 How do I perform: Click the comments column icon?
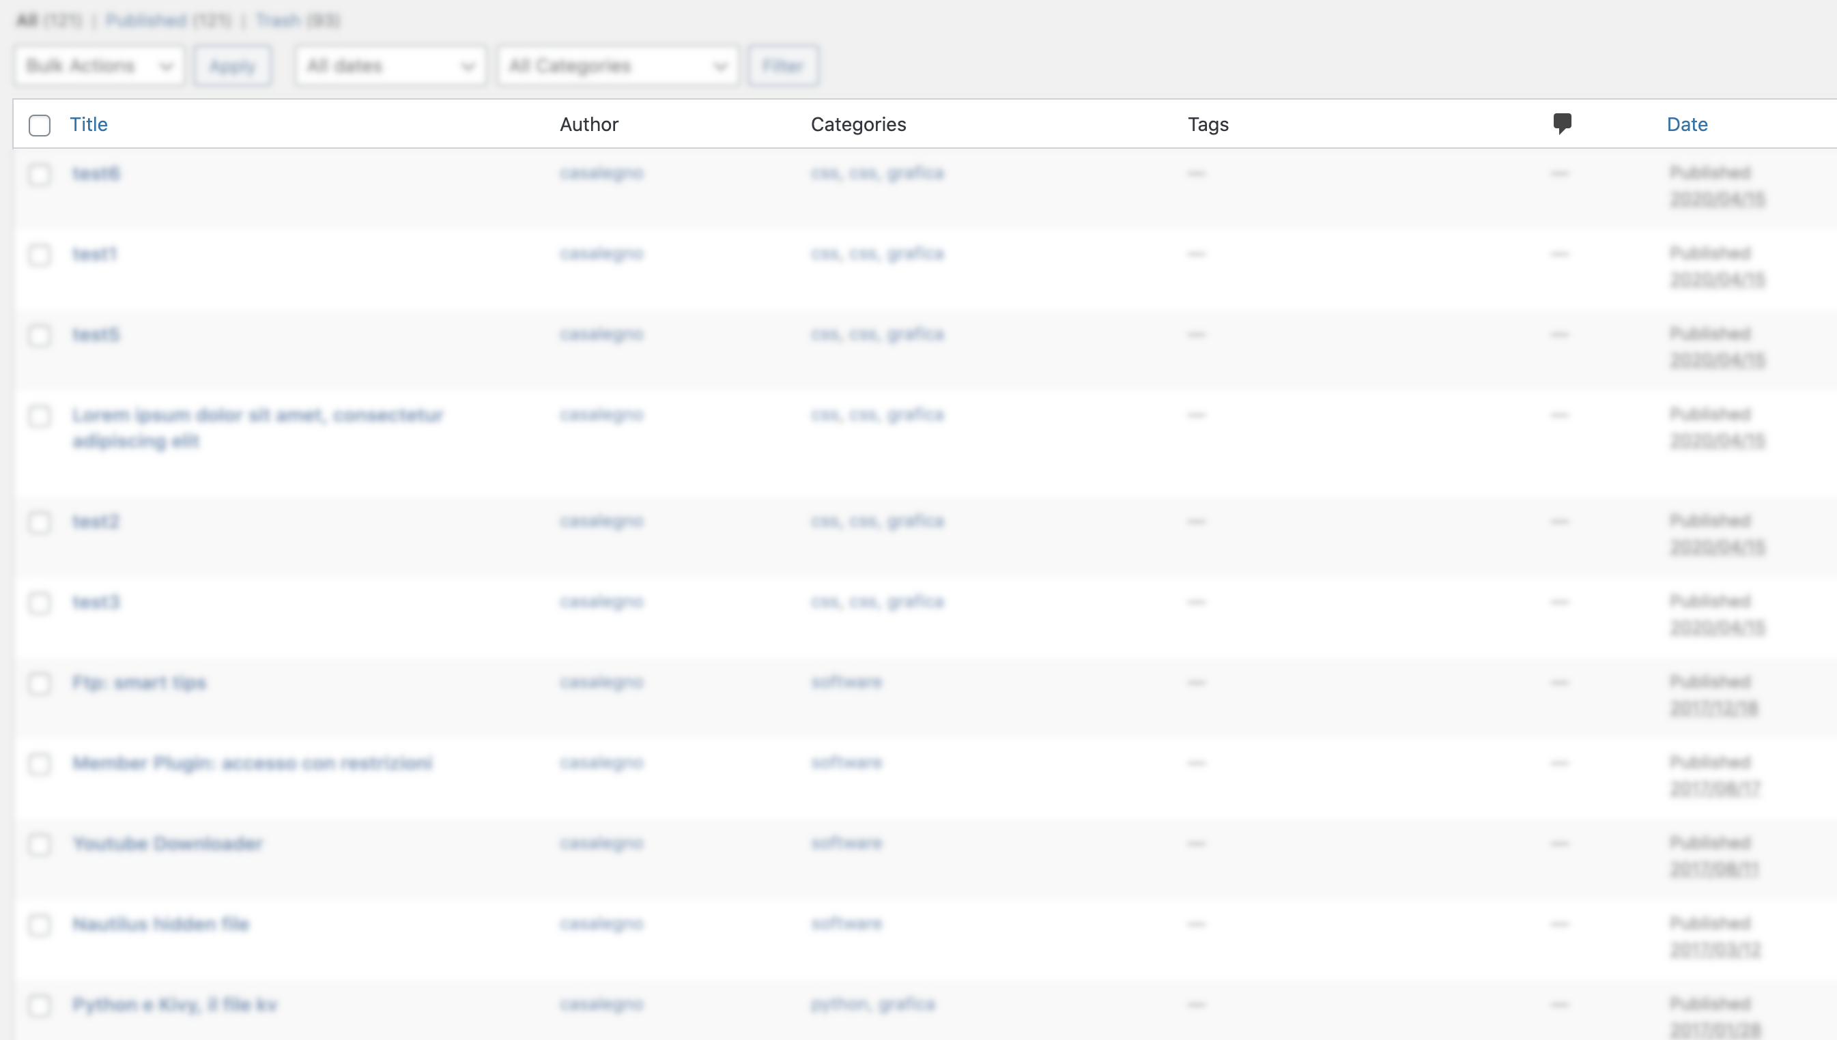click(1561, 124)
